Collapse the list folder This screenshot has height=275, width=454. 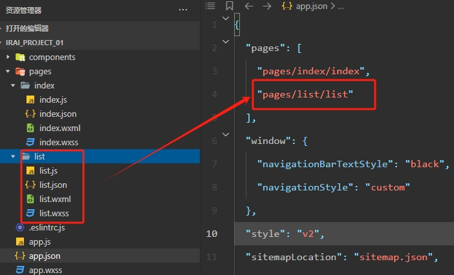click(14, 157)
